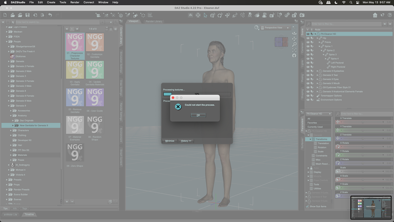Viewport: 394px width, 222px height.
Task: Click the viewport pan arrows icon
Action: (x=294, y=39)
